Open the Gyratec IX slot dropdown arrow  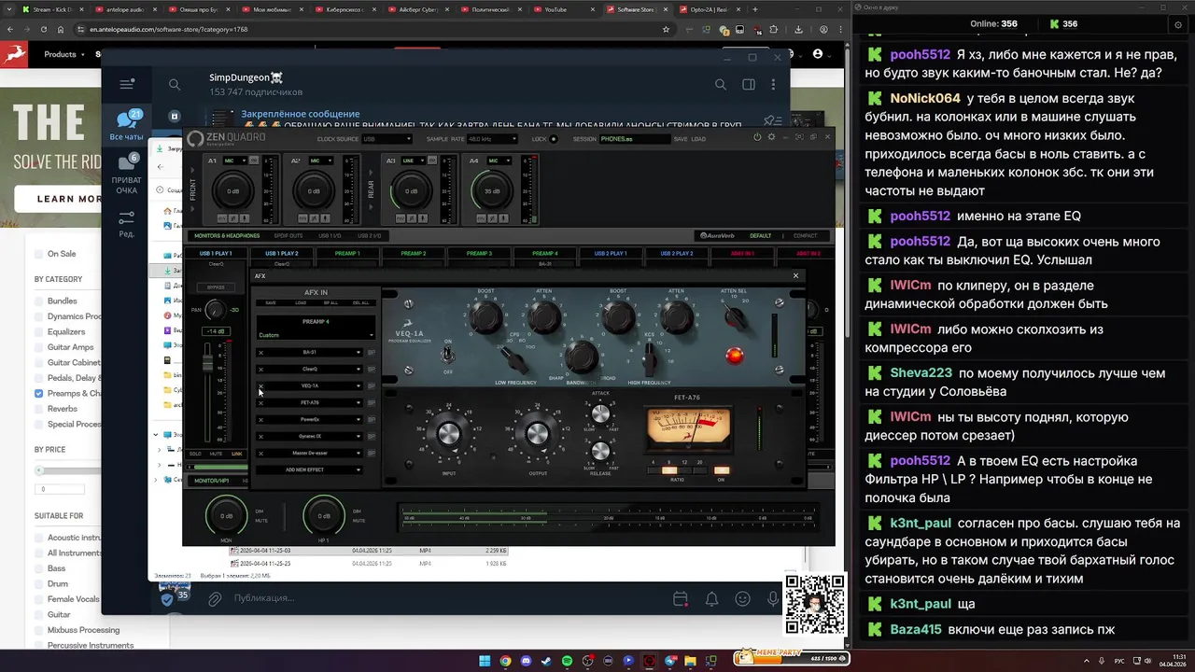pyautogui.click(x=358, y=437)
